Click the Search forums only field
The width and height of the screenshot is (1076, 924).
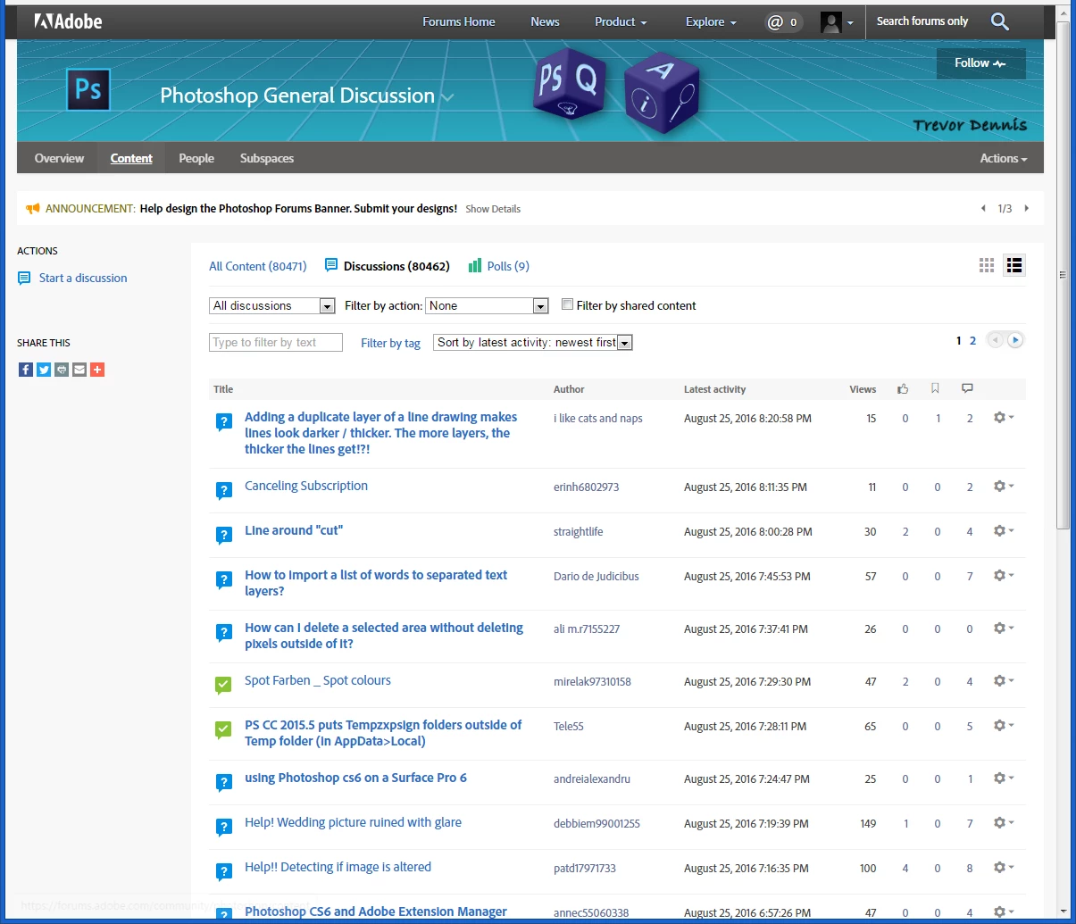tap(922, 21)
